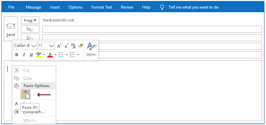Click the ttw@addin99.com sender address
The image size is (266, 125).
pos(59,20)
